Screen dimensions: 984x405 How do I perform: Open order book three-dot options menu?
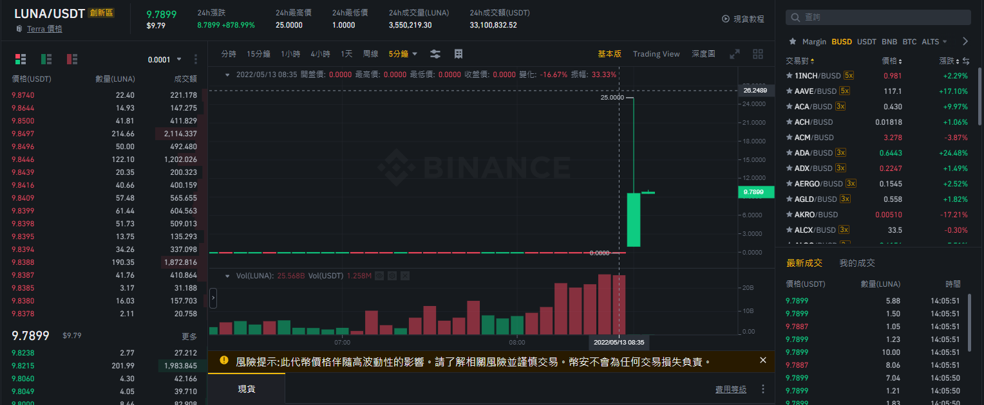pos(196,59)
